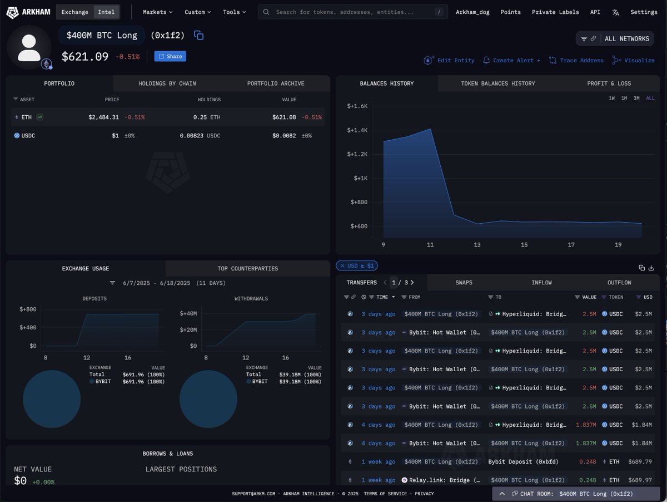This screenshot has height=502, width=667.
Task: Click the Relay.link Bridge icon
Action: [x=404, y=480]
